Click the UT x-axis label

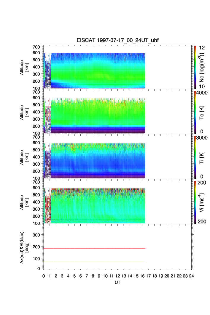pyautogui.click(x=117, y=282)
